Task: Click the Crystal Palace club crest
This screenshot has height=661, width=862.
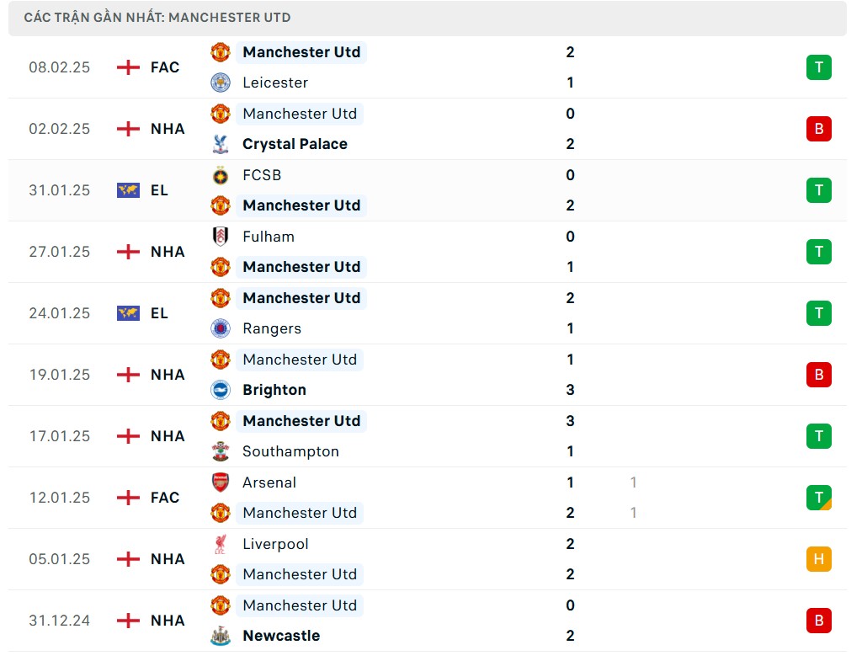Action: [x=221, y=144]
